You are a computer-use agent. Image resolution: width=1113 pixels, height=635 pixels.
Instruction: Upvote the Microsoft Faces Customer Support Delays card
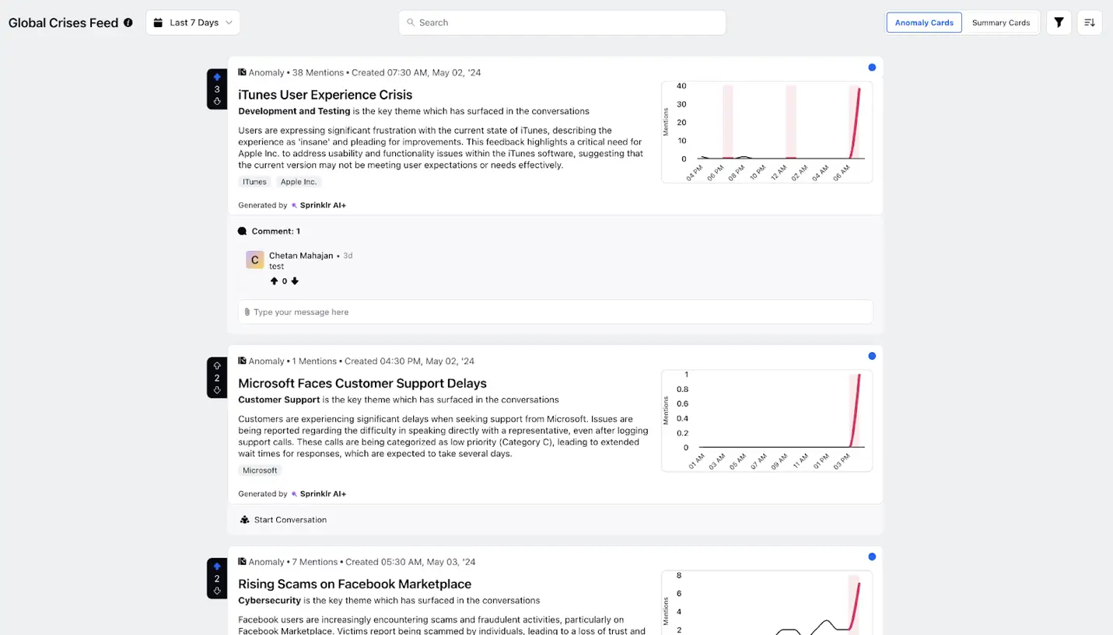point(217,365)
